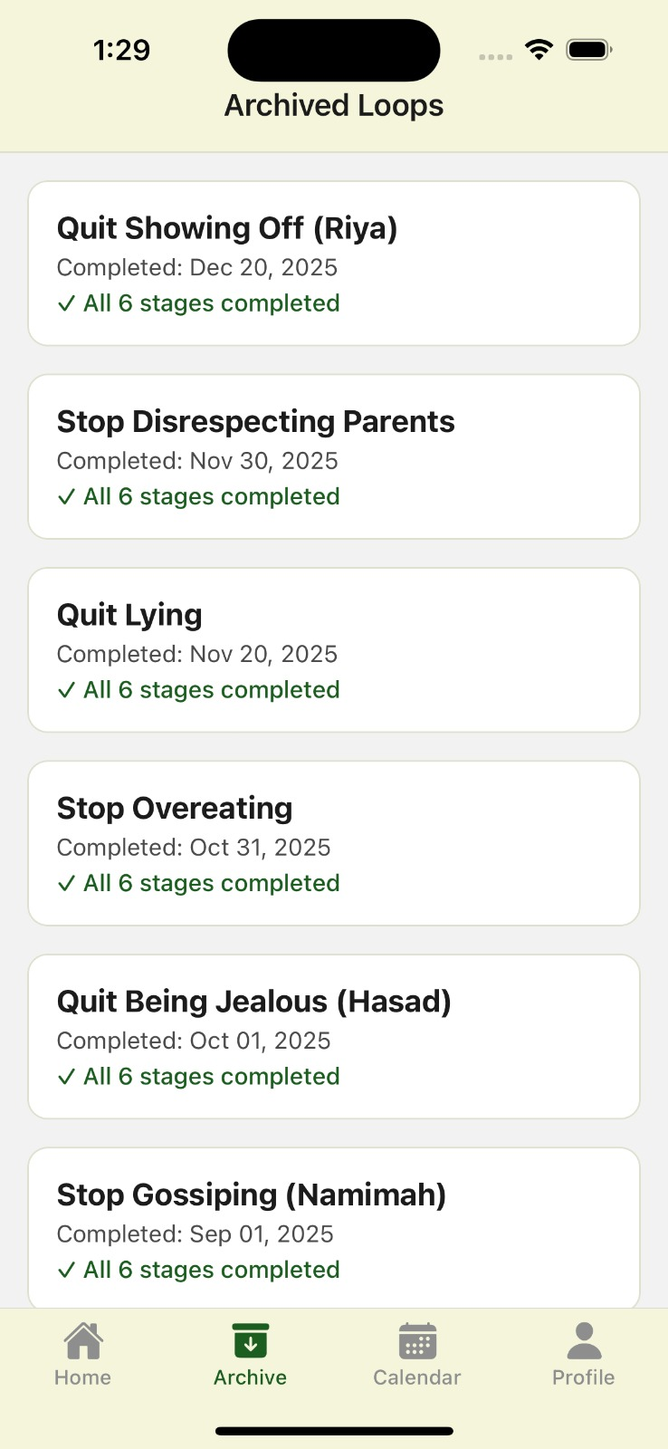The width and height of the screenshot is (668, 1449).
Task: Open Stop Disrespecting Parents loop
Action: click(x=334, y=456)
